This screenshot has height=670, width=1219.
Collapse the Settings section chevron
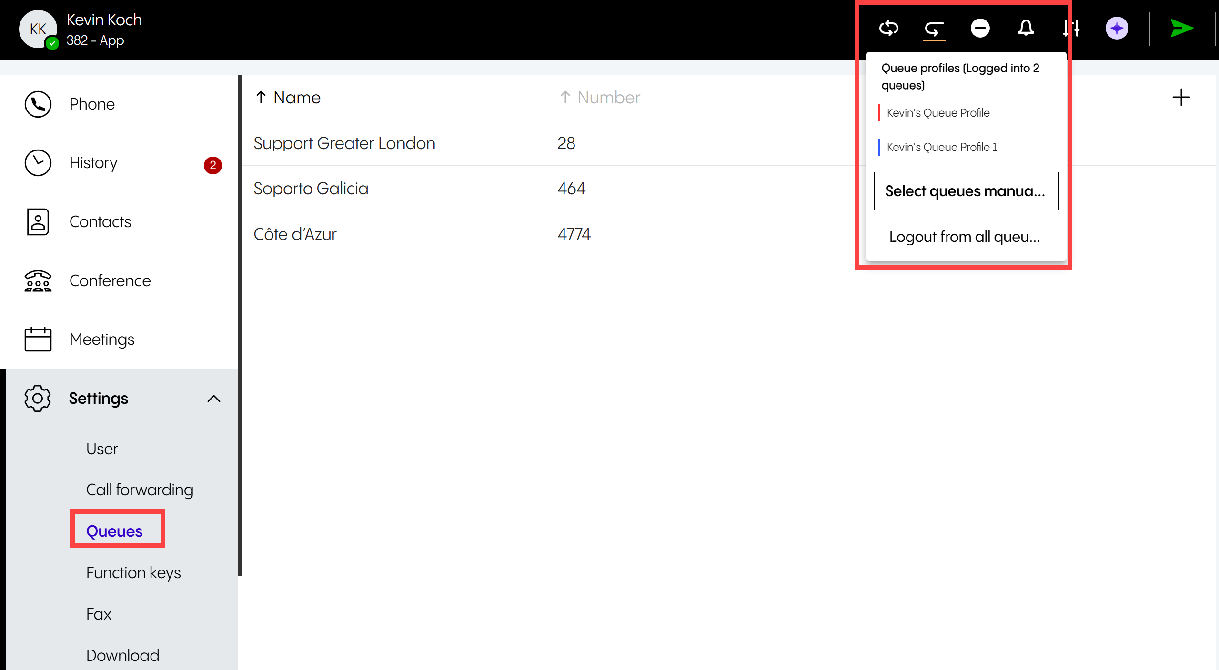click(x=214, y=399)
